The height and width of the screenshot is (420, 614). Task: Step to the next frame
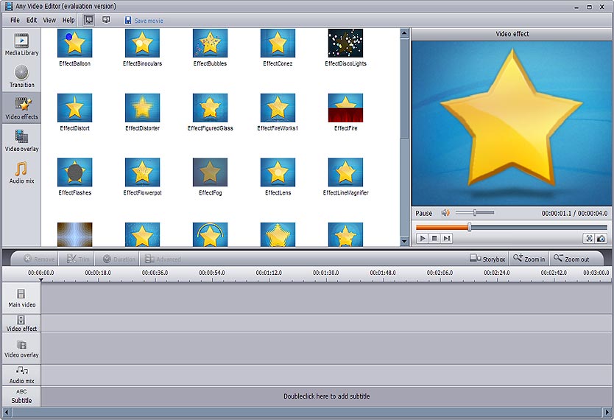tap(446, 238)
